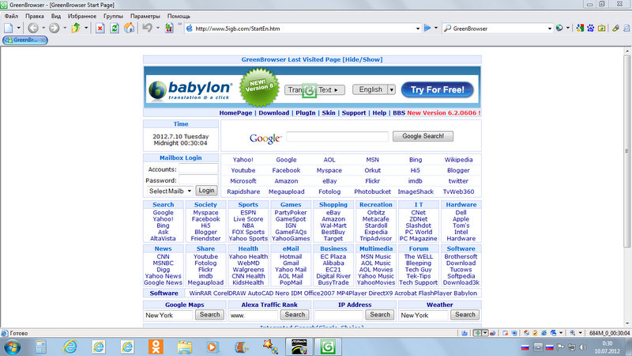This screenshot has width=632, height=356.
Task: Click the IP Address input field
Action: pos(339,315)
